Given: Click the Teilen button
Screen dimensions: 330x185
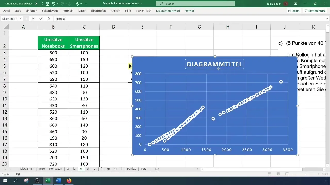Looking at the screenshot, I should pos(294,11).
